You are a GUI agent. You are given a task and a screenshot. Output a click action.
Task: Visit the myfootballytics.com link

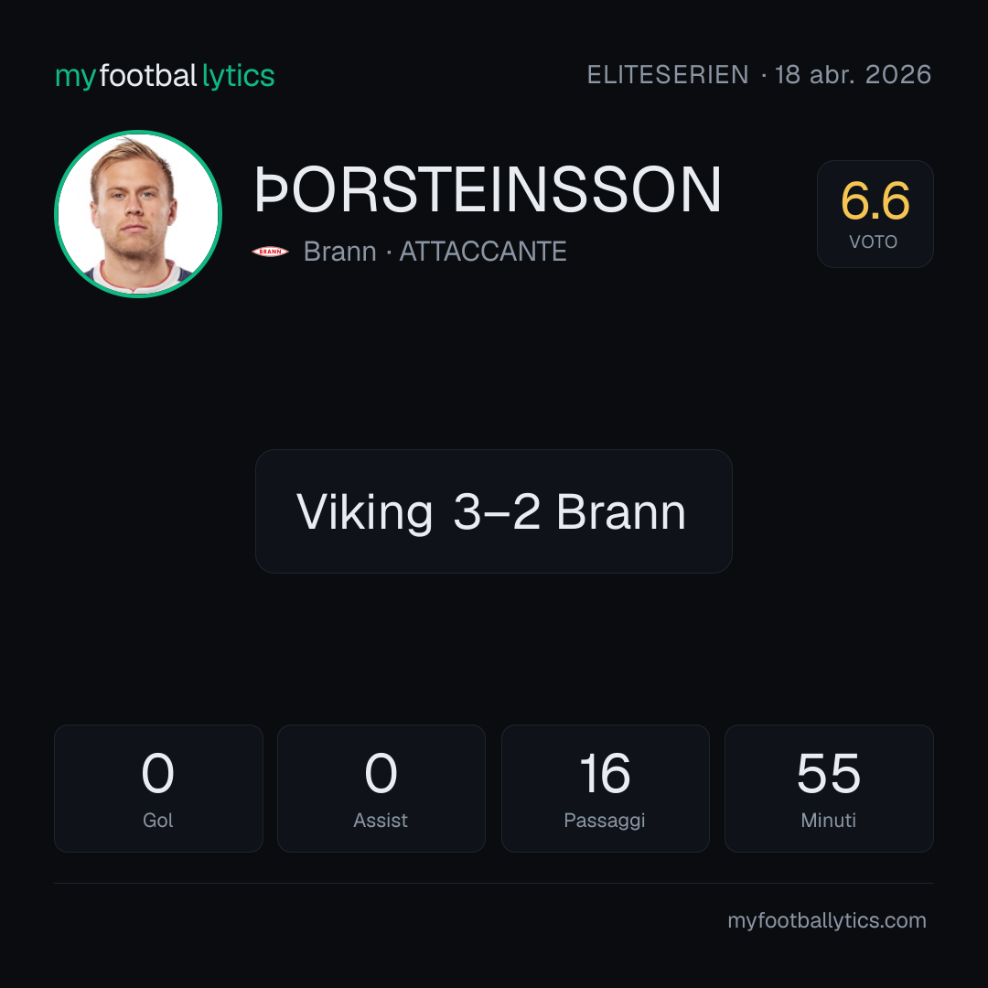click(827, 920)
